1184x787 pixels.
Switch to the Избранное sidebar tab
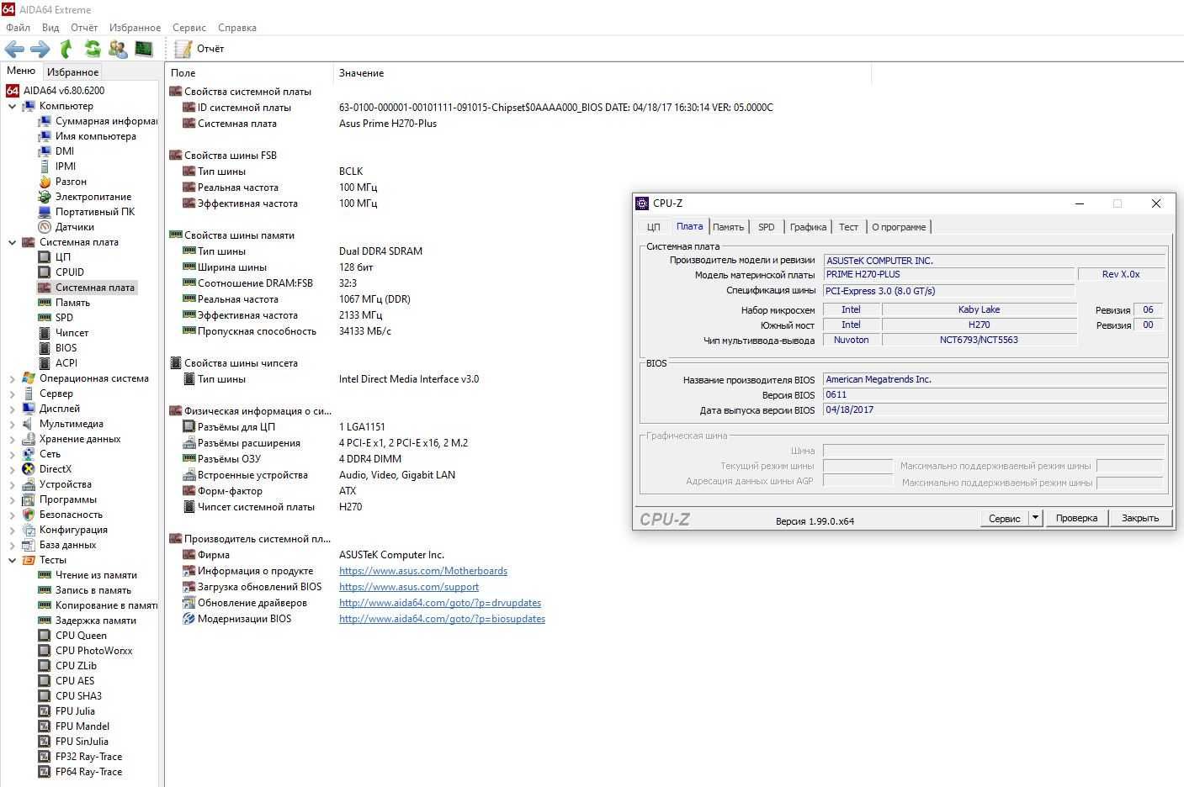click(x=72, y=71)
